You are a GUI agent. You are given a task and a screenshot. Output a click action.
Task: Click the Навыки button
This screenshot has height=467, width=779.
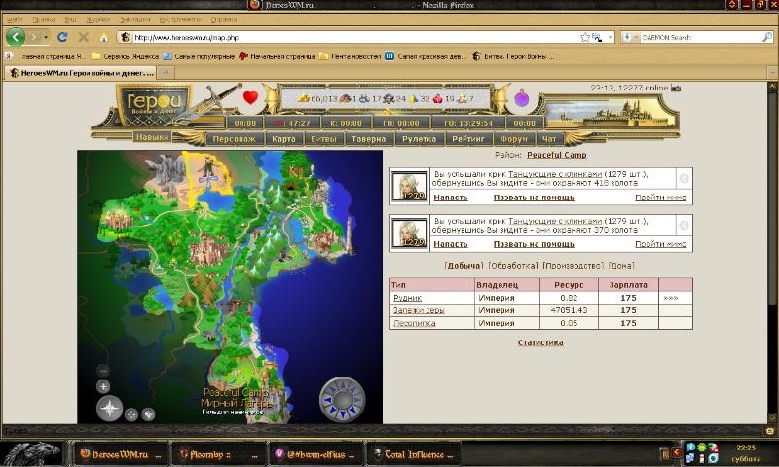pyautogui.click(x=153, y=137)
